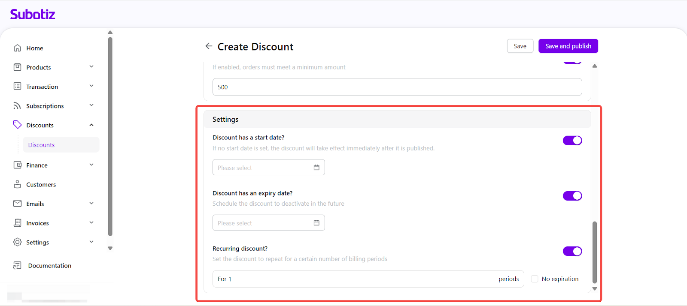687x306 pixels.
Task: Open the Transaction menu item
Action: tap(42, 87)
